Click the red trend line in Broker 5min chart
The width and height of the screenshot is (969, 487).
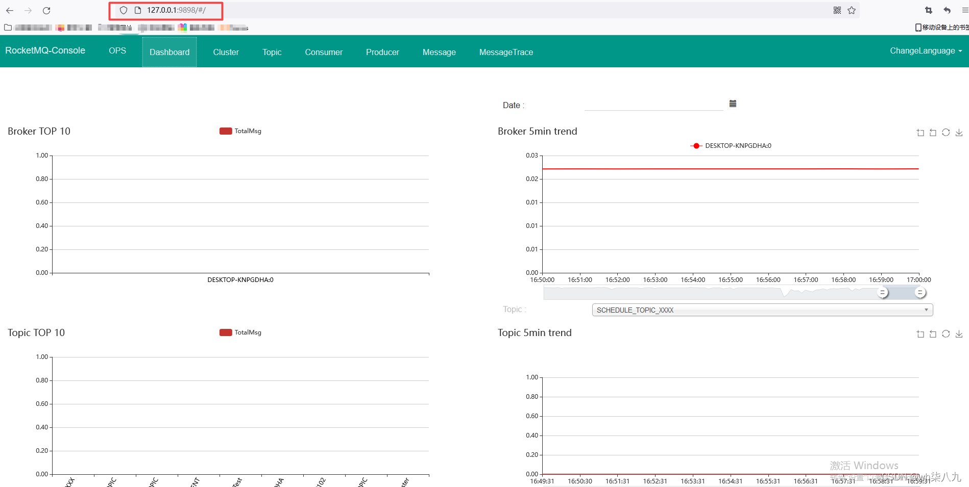coord(731,169)
